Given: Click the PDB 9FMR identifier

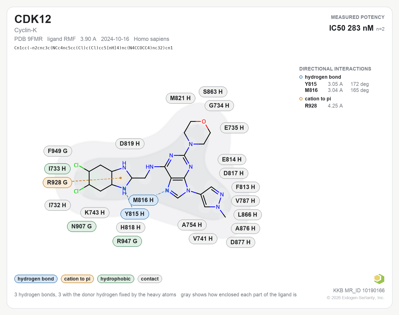Looking at the screenshot, I should point(28,39).
